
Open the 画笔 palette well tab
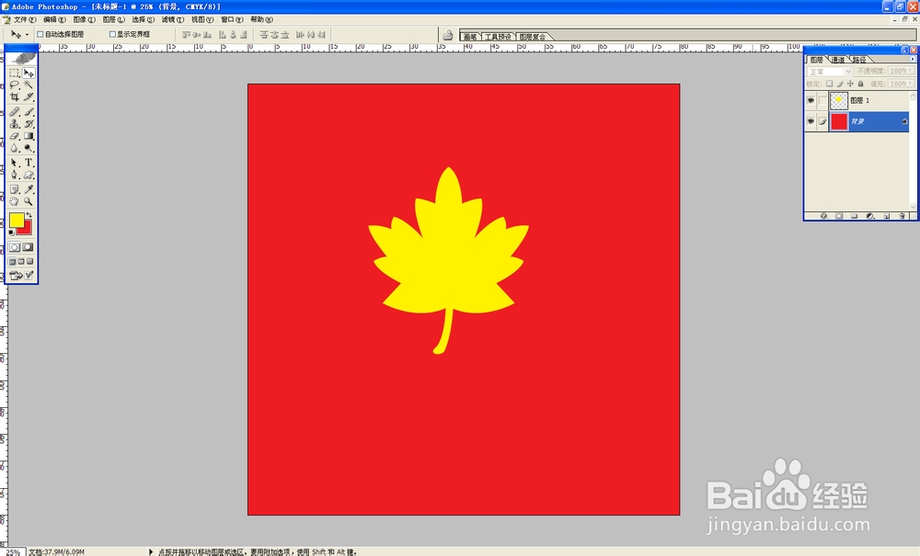point(470,37)
